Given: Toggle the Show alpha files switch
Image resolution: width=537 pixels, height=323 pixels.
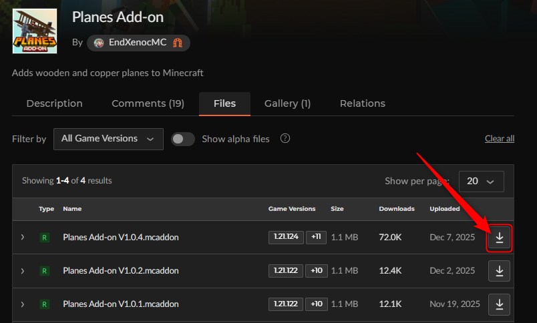Looking at the screenshot, I should click(183, 139).
